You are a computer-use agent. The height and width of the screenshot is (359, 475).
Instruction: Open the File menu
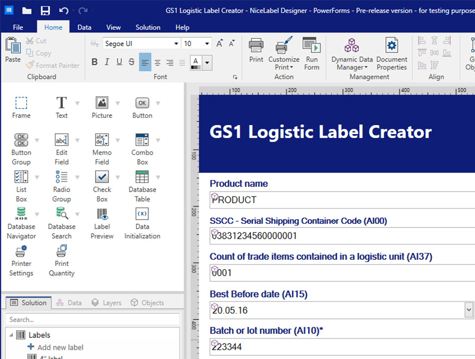[18, 27]
